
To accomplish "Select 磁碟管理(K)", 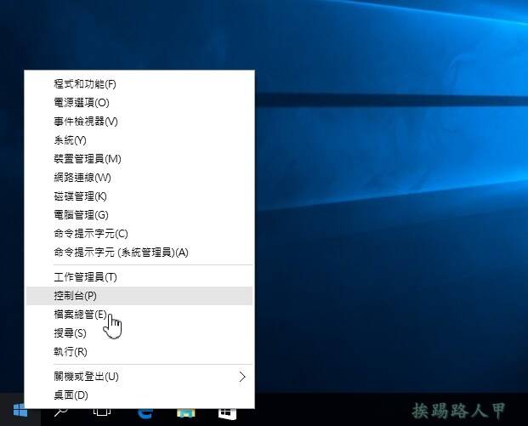I will click(x=139, y=196).
